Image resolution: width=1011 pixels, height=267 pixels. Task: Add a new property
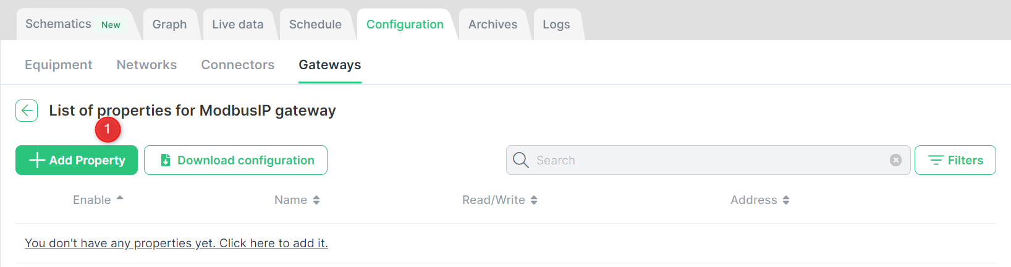pyautogui.click(x=77, y=160)
